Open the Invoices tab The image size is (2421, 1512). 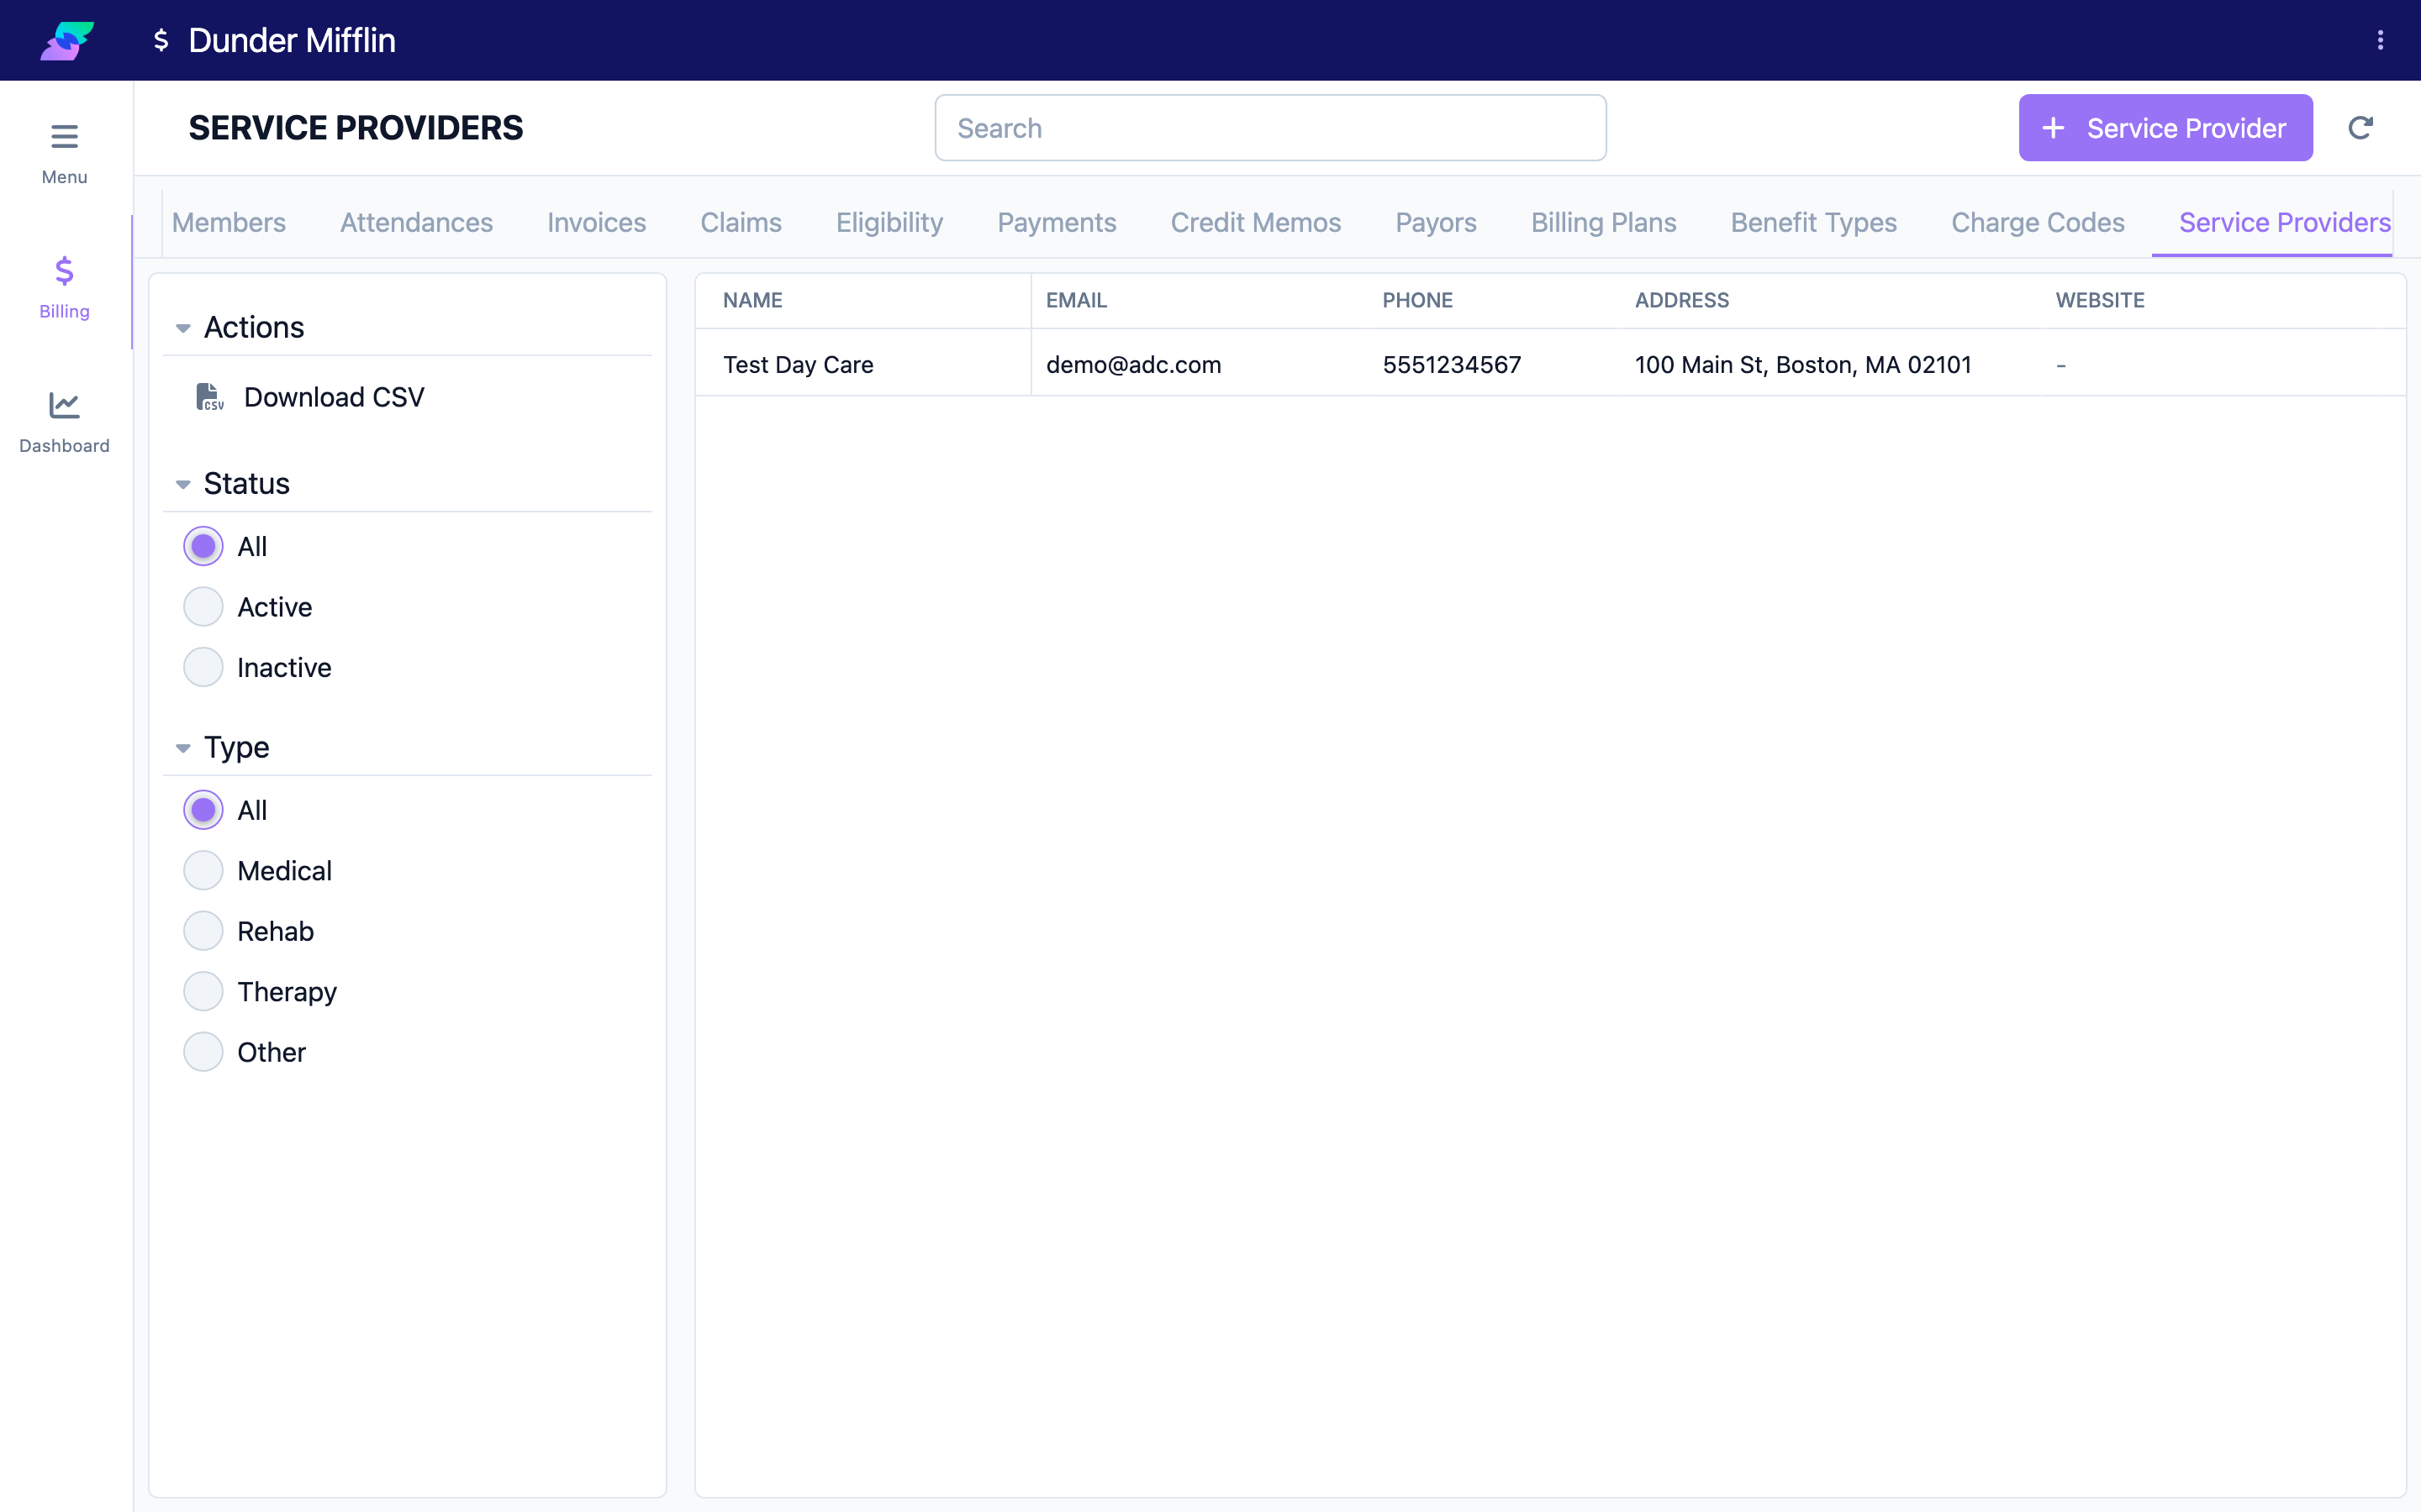pos(596,222)
